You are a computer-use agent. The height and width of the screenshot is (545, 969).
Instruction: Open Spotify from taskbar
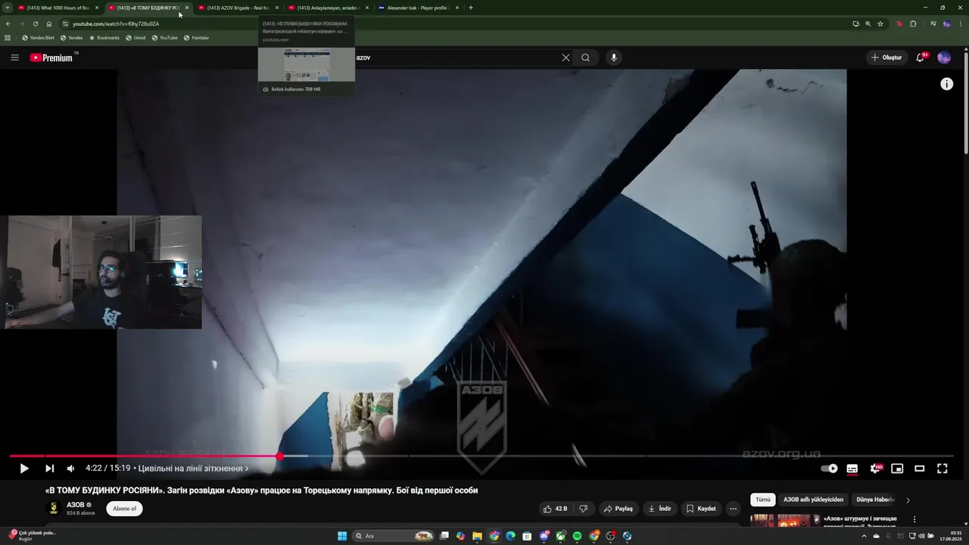tap(577, 536)
